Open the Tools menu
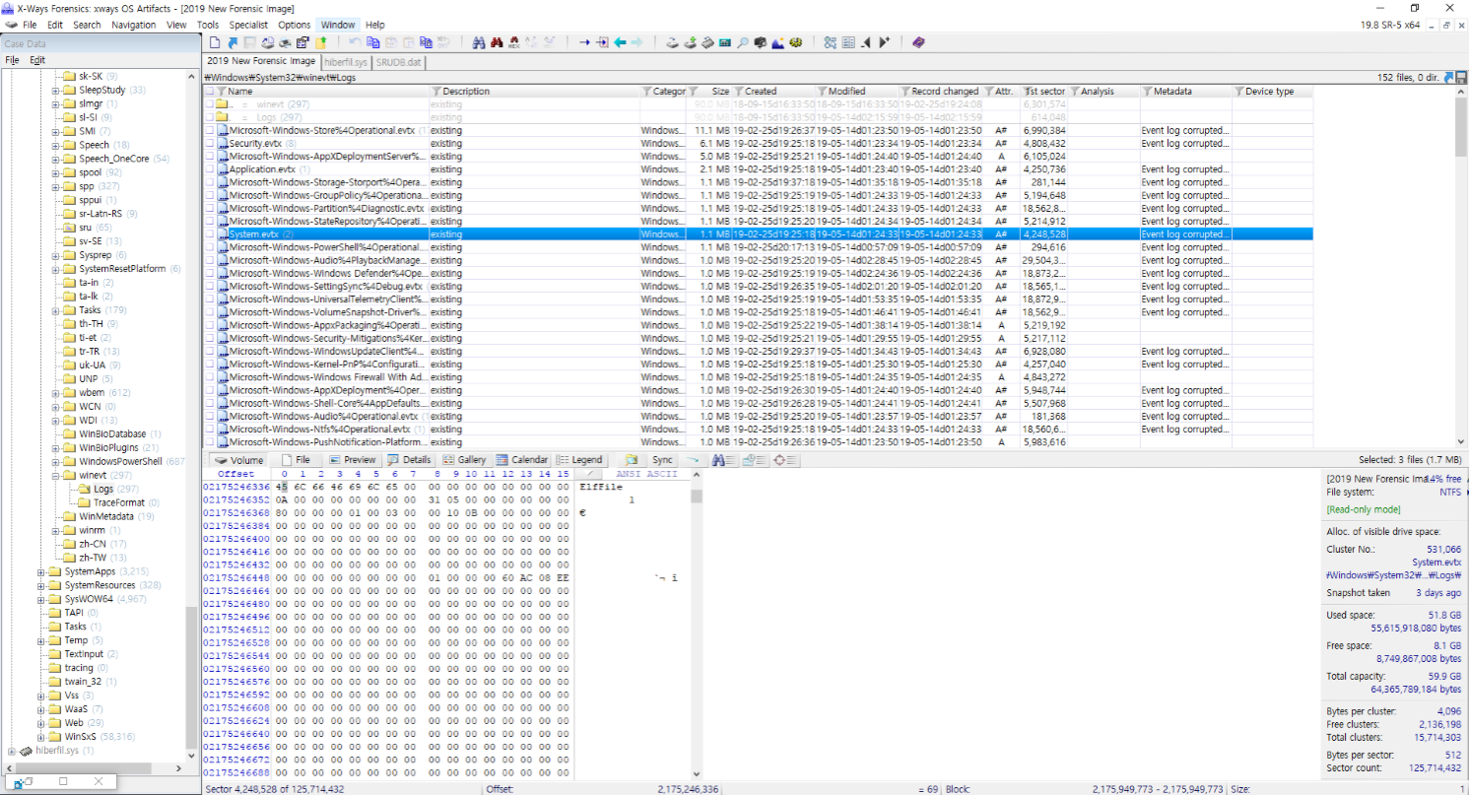1469x795 pixels. 208,25
